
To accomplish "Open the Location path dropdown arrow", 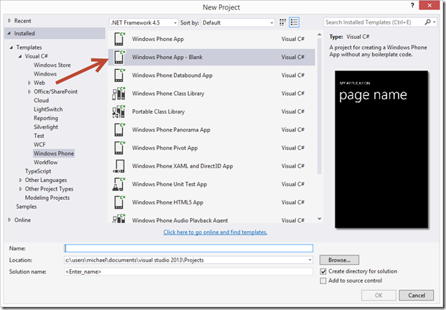I will coord(310,260).
